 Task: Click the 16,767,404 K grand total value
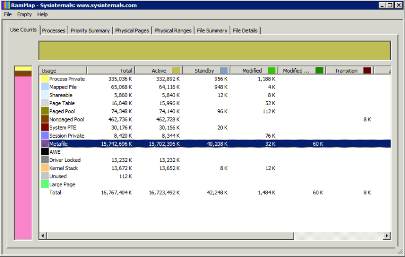click(116, 192)
